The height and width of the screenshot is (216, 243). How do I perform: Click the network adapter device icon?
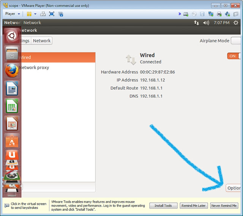[211, 14]
